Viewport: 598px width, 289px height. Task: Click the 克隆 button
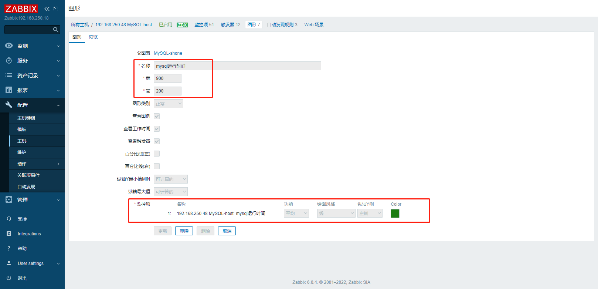pyautogui.click(x=184, y=231)
